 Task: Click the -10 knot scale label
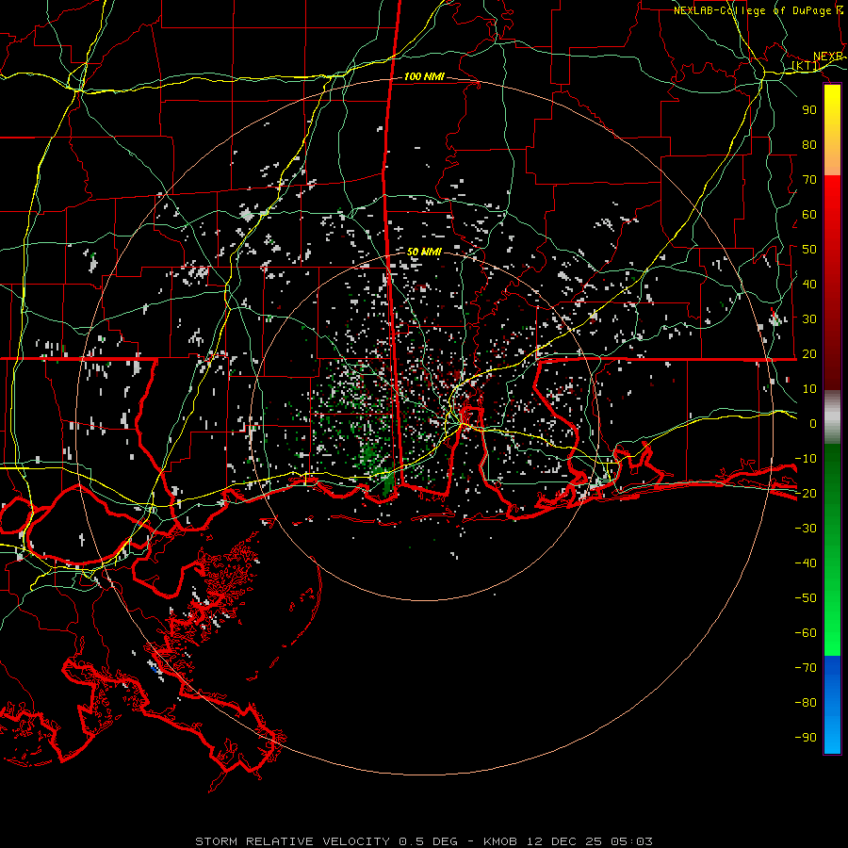click(806, 459)
